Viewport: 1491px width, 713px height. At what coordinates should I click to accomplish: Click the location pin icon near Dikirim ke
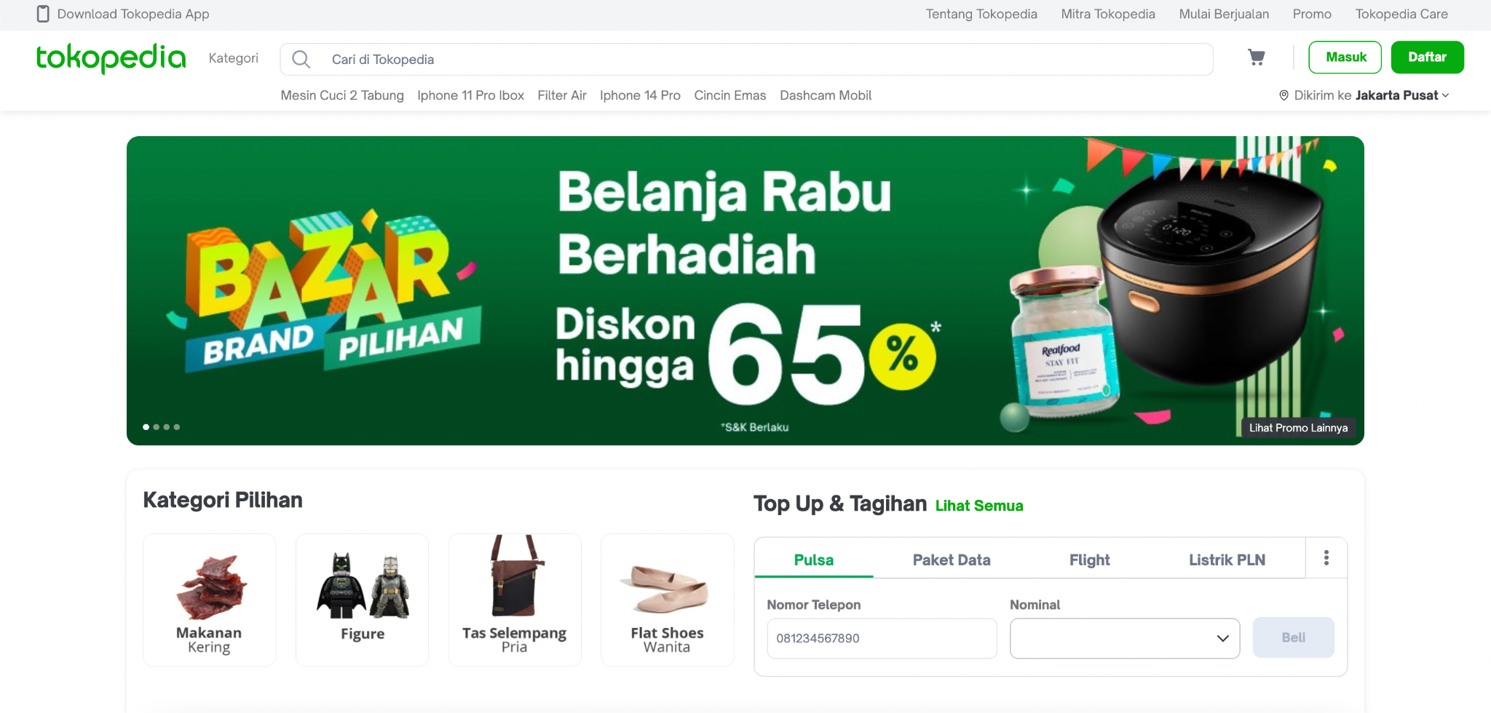pyautogui.click(x=1284, y=95)
